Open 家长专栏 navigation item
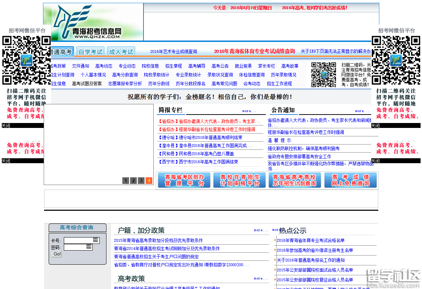 [267, 66]
